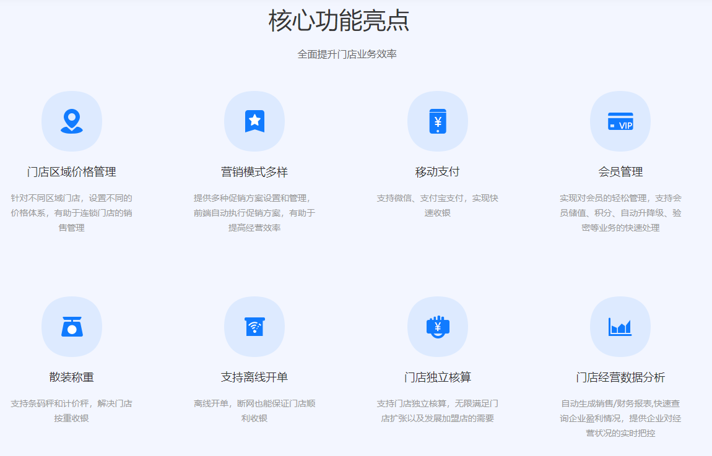Screen dimensions: 712x456
Task: Choose the 门店经营数据分析 heading
Action: 620,377
